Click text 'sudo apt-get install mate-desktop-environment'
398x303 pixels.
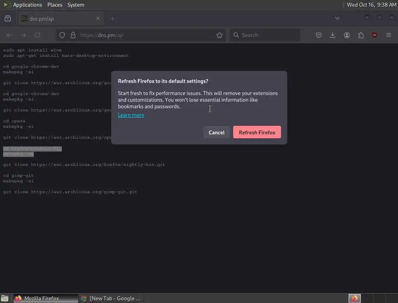[66, 55]
